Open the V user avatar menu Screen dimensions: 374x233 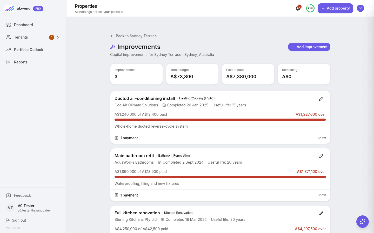pyautogui.click(x=360, y=8)
